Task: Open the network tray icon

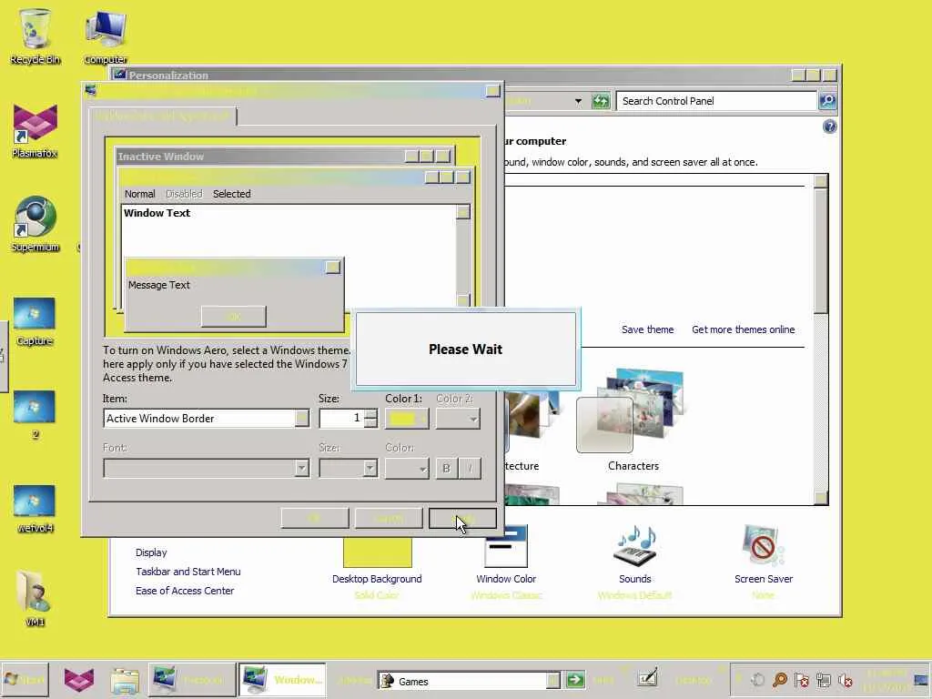Action: click(x=823, y=680)
